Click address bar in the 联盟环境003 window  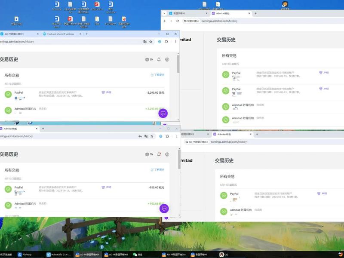coord(264,142)
